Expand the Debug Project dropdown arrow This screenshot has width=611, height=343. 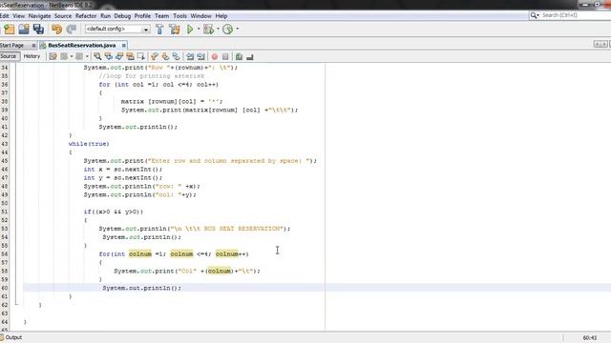point(218,30)
